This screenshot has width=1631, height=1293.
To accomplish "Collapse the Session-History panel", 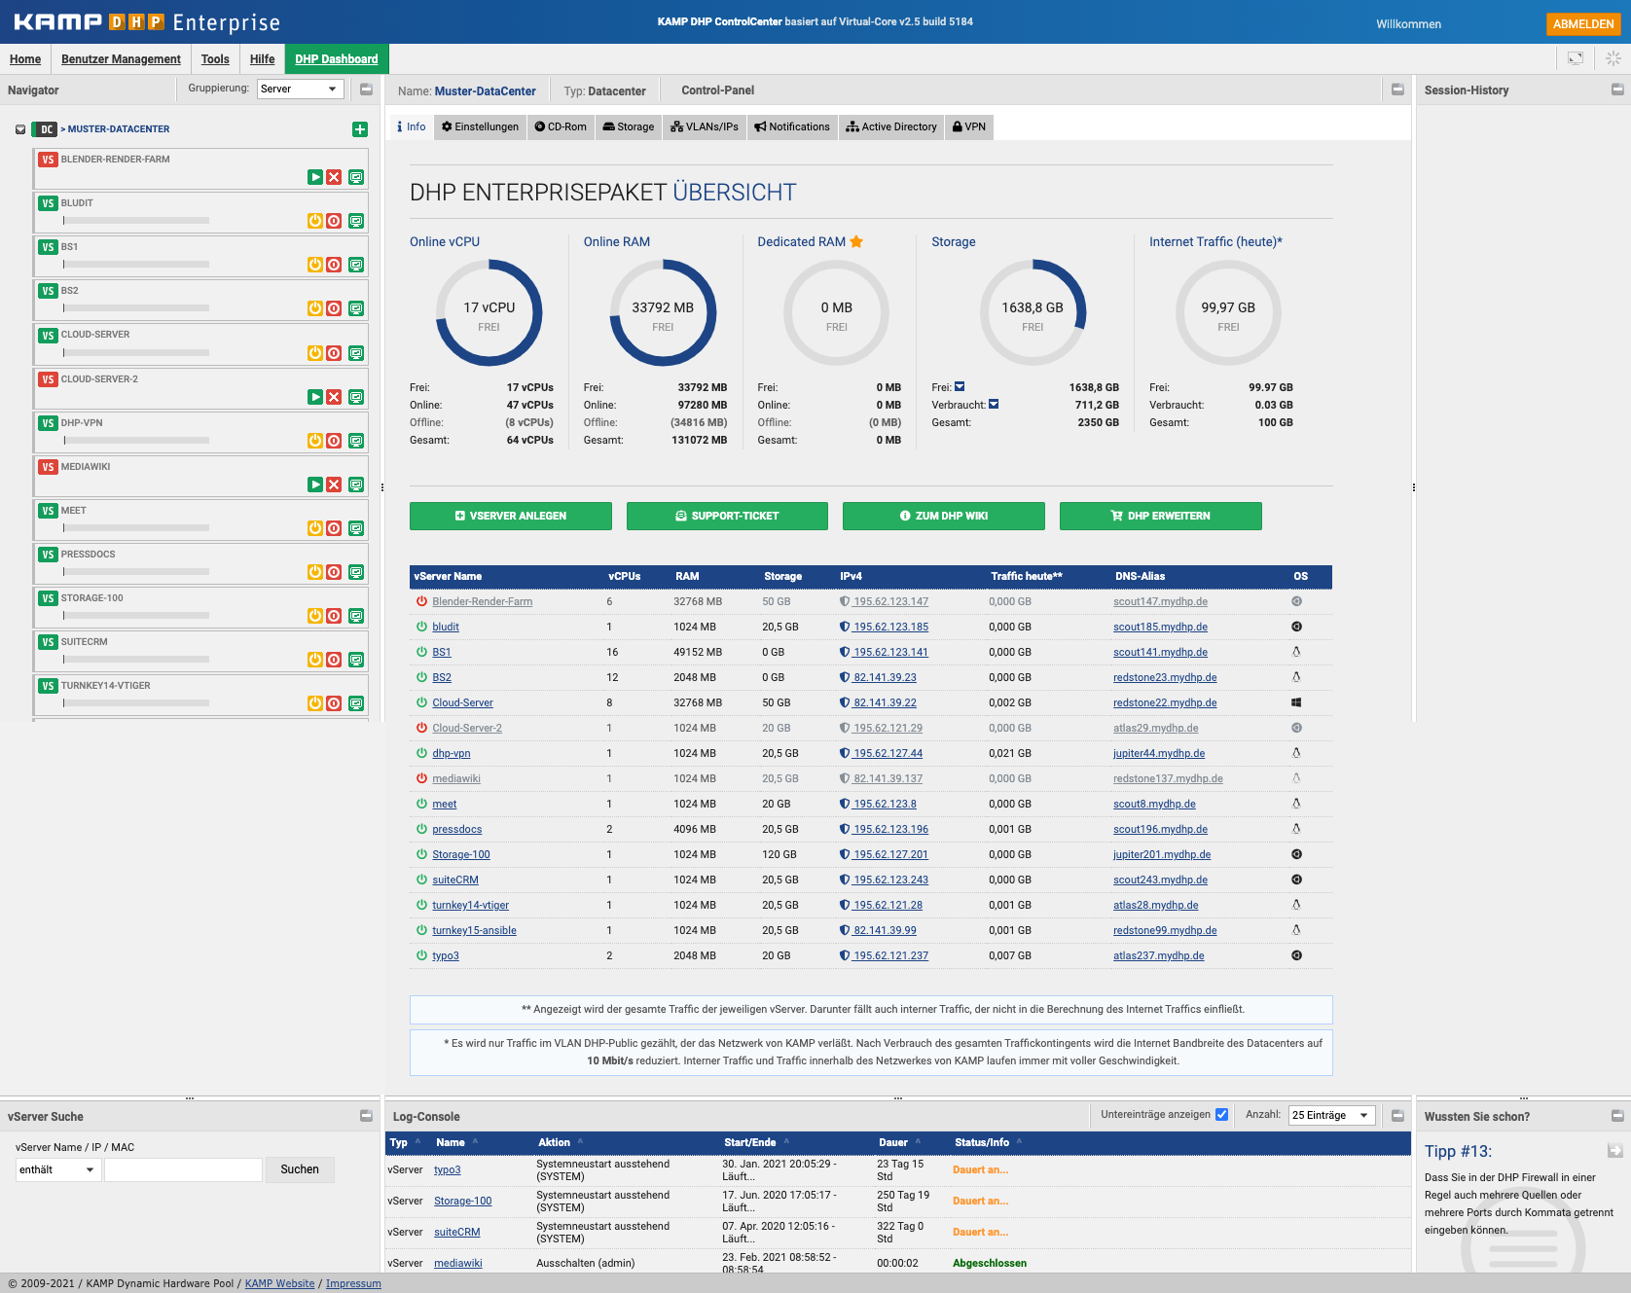I will [x=1617, y=90].
